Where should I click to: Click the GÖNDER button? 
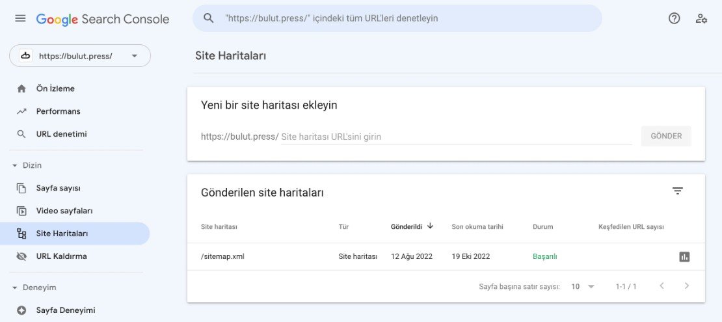666,136
